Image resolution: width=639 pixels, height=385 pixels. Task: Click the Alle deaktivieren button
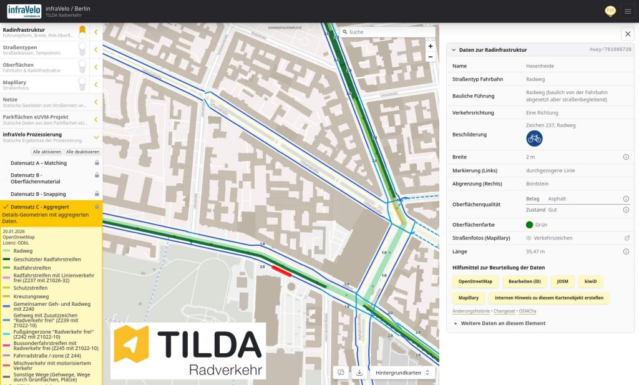(x=82, y=152)
